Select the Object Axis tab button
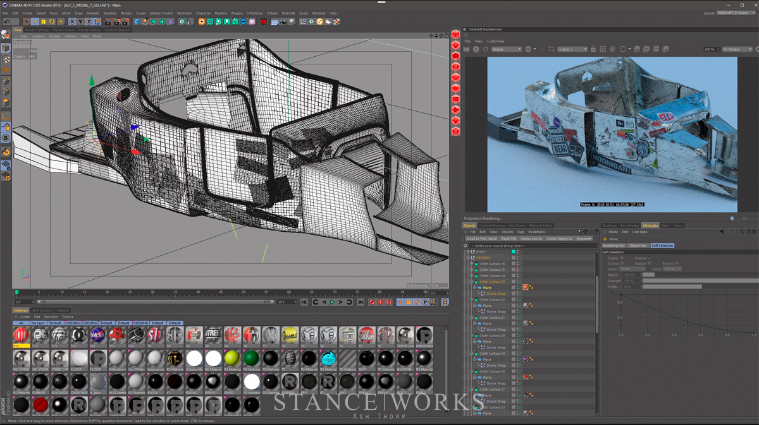Viewport: 759px width, 425px height. click(x=638, y=246)
